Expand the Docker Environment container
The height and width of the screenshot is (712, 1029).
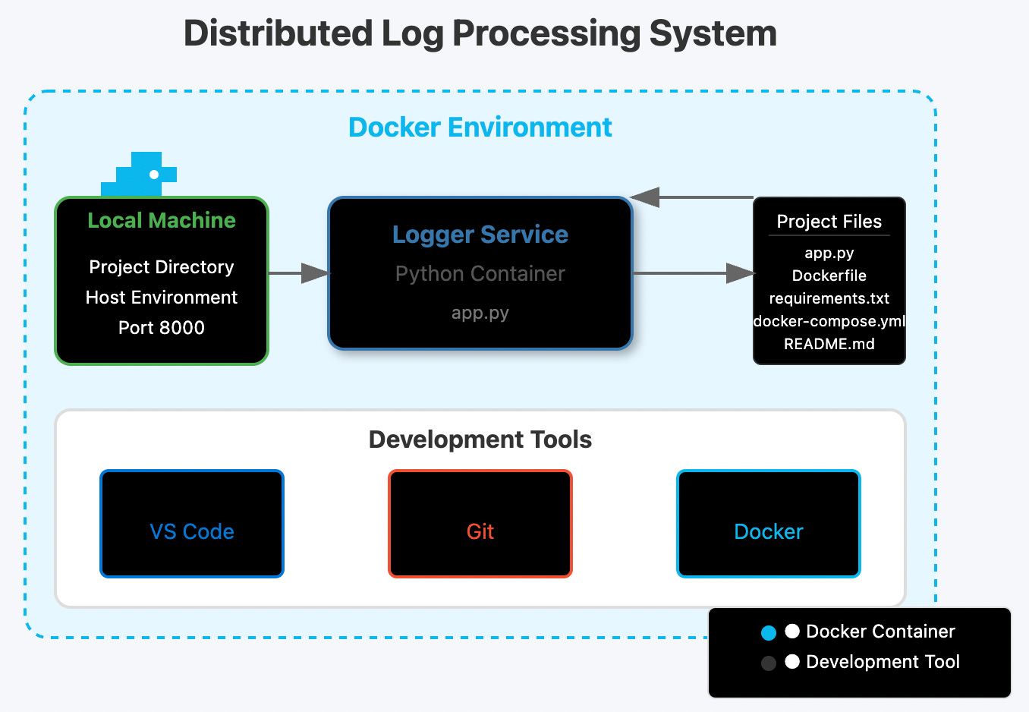(480, 127)
